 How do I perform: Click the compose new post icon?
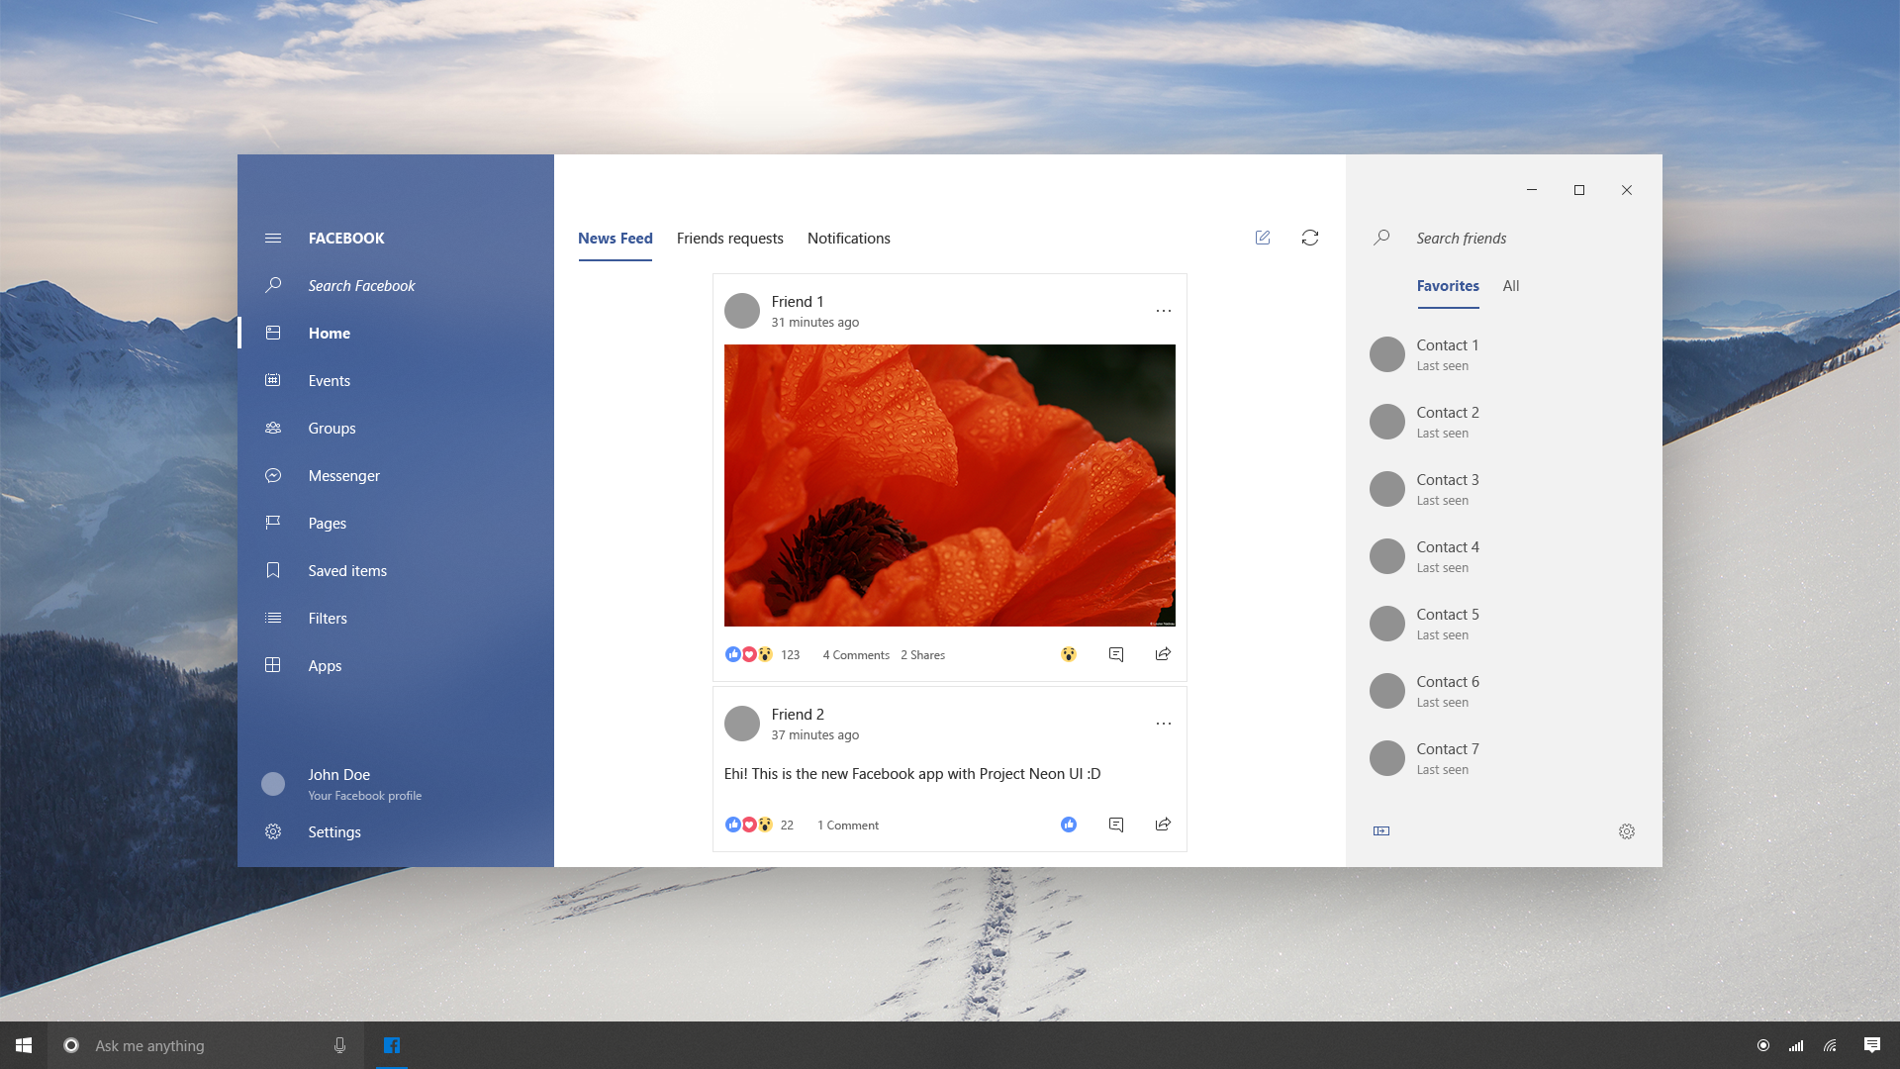click(x=1263, y=238)
